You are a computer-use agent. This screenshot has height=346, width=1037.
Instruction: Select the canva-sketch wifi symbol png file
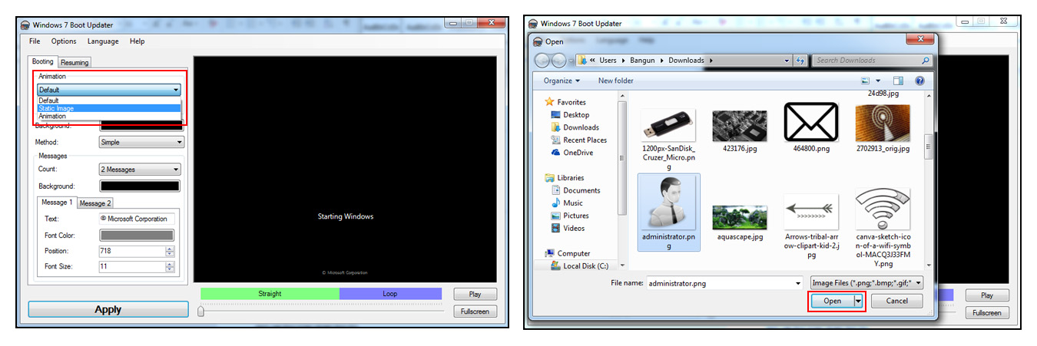883,227
